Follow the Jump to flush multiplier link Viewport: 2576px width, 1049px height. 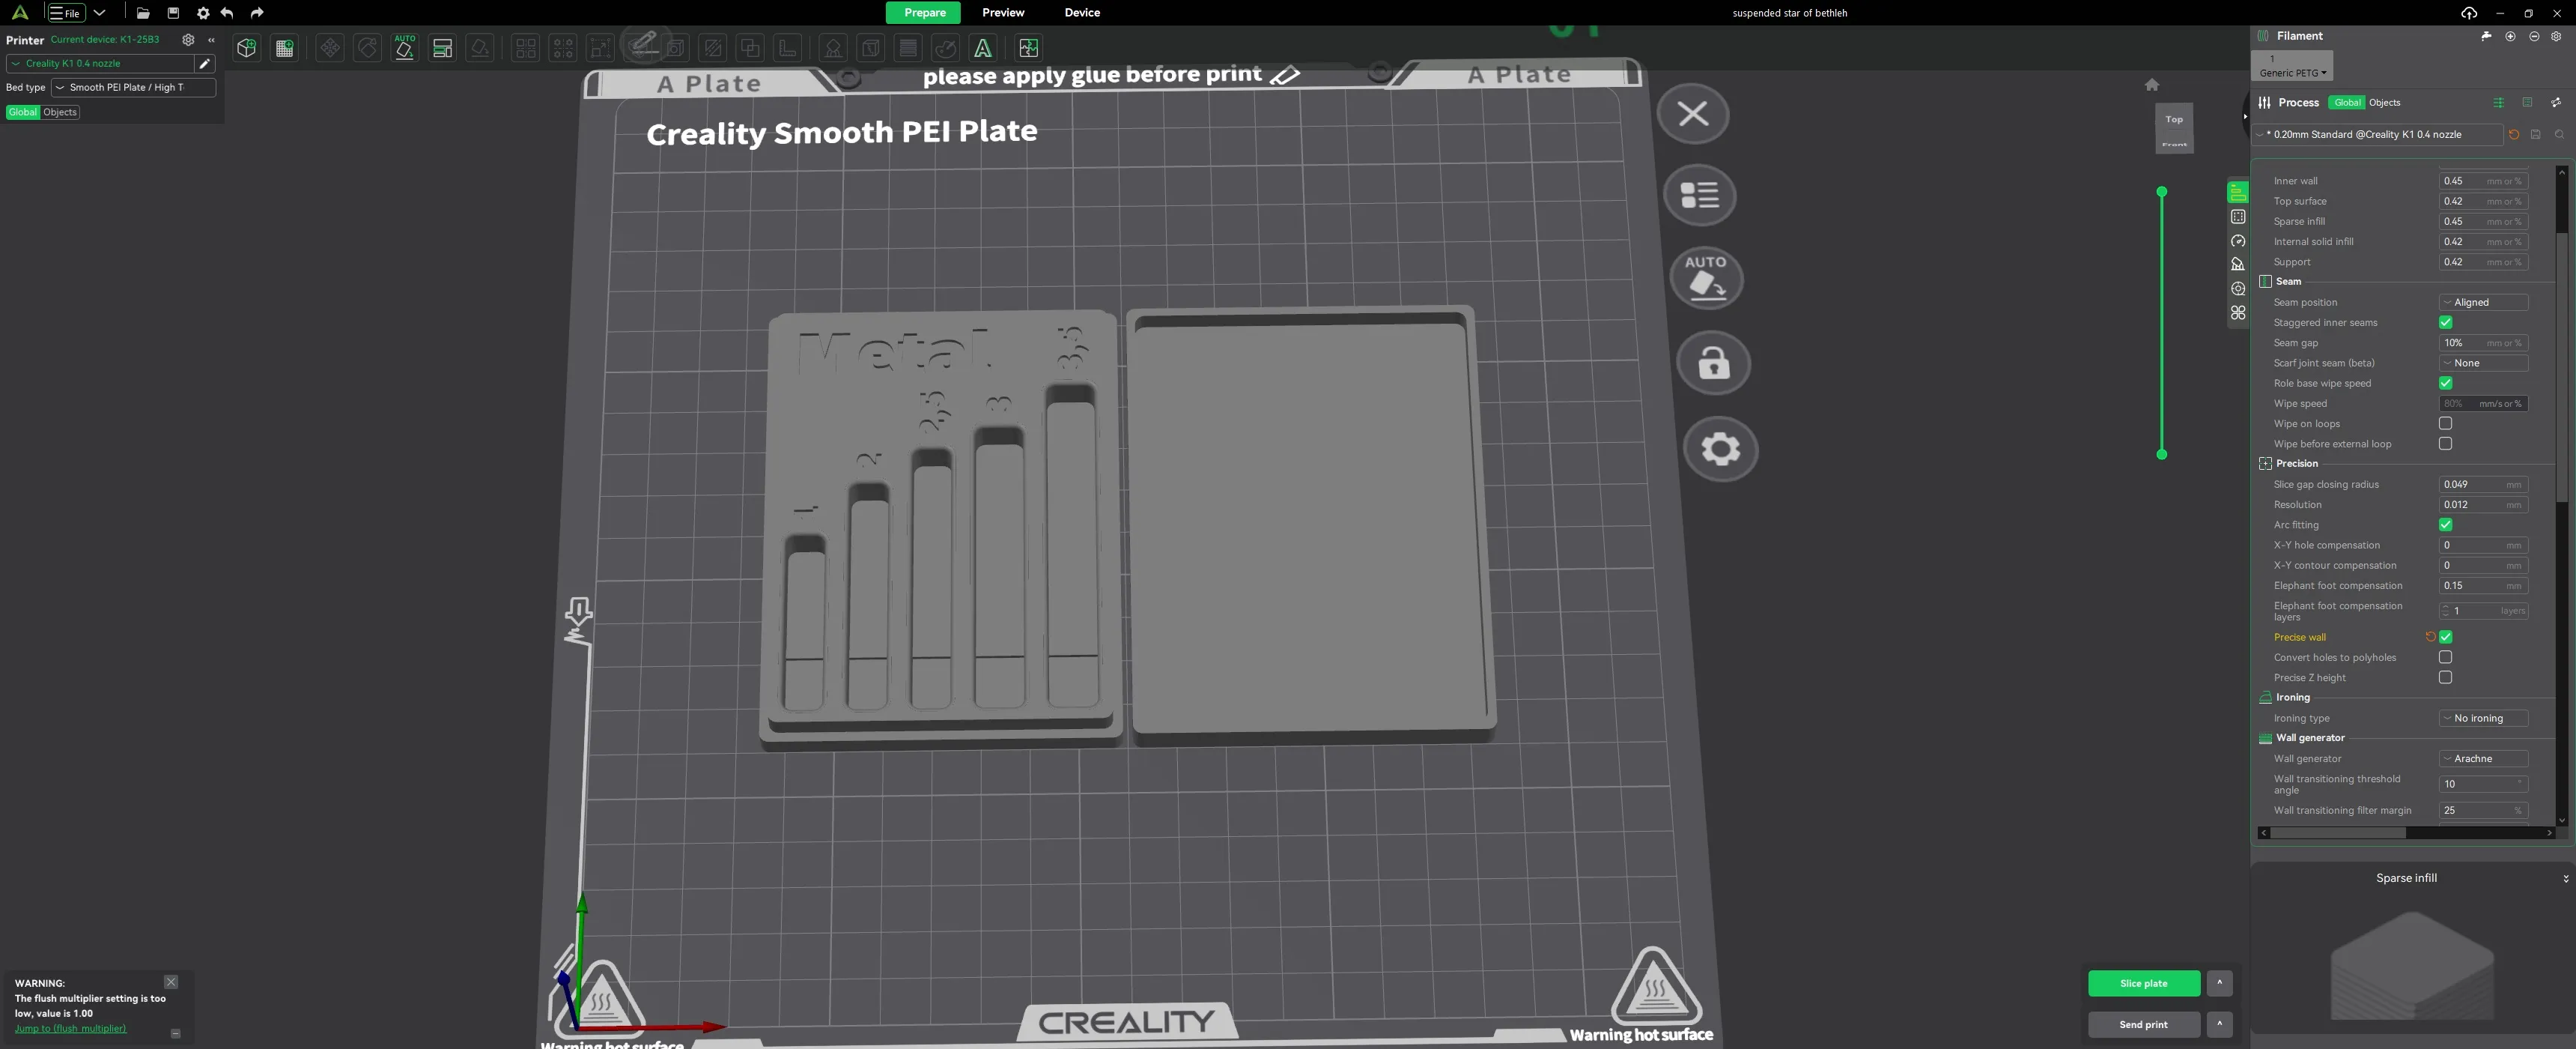(x=70, y=1028)
